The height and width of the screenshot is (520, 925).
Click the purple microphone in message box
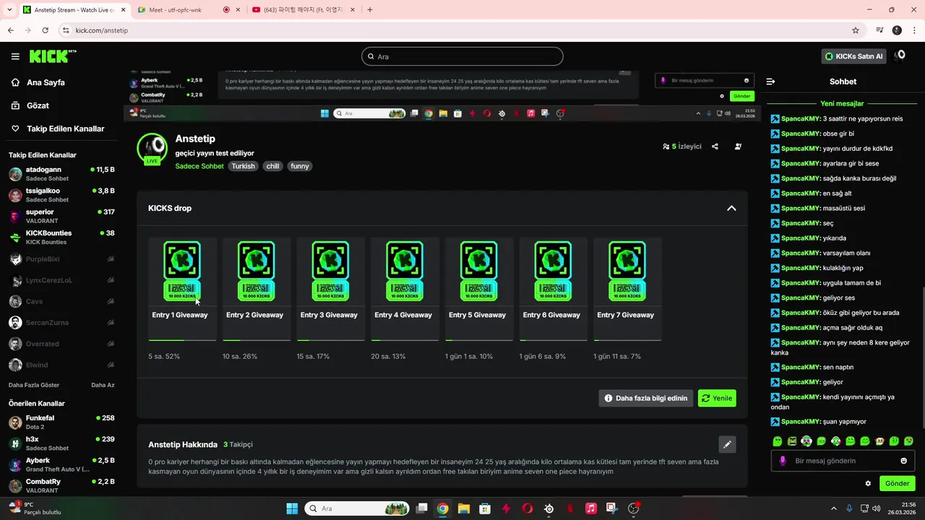(783, 461)
